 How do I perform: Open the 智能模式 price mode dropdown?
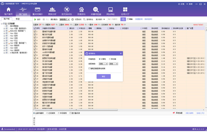pos(64,19)
